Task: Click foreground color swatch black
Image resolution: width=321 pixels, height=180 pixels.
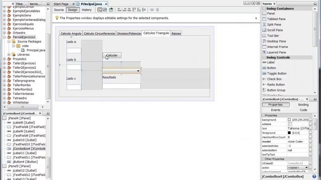Action: pos(289,133)
